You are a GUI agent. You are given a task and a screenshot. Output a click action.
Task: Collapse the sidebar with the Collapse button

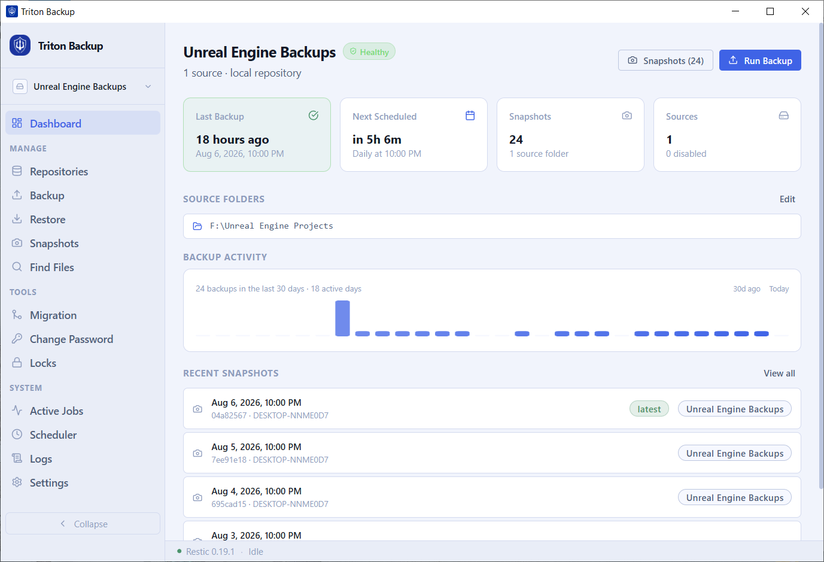[83, 524]
